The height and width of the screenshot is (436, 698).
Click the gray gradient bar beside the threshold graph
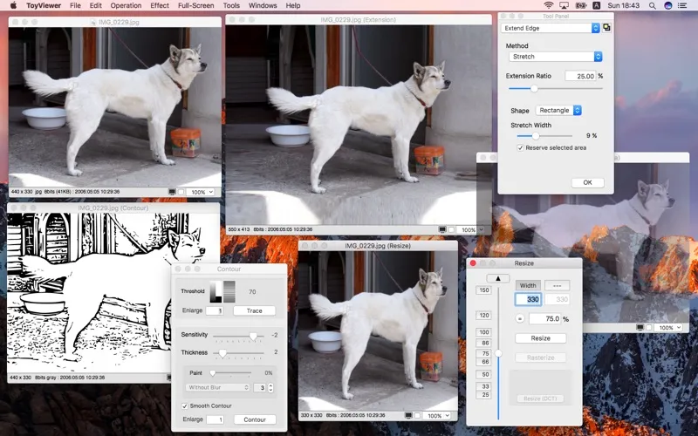pyautogui.click(x=229, y=291)
